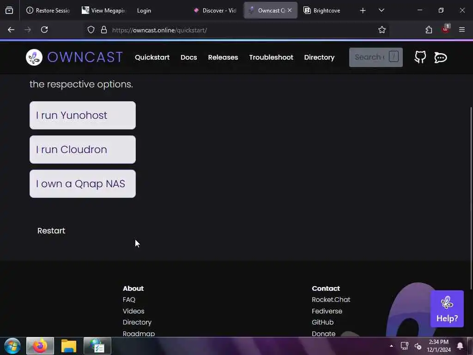
Task: Open the FAQ footer link
Action: tap(129, 300)
